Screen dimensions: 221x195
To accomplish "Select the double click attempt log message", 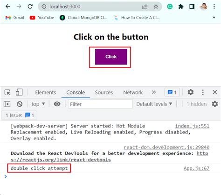I will pos(39,168).
